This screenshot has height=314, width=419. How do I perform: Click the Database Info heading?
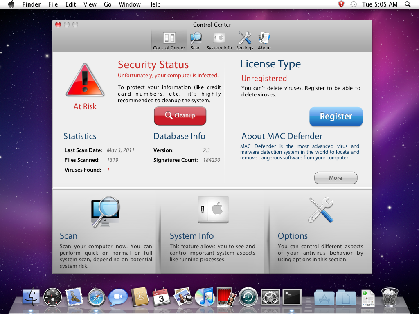tap(179, 136)
